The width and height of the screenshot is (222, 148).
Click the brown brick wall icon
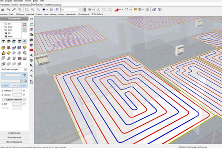point(20,58)
